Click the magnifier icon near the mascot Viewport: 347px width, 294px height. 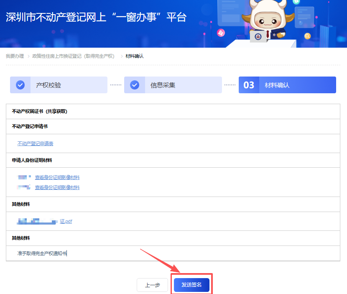click(308, 36)
